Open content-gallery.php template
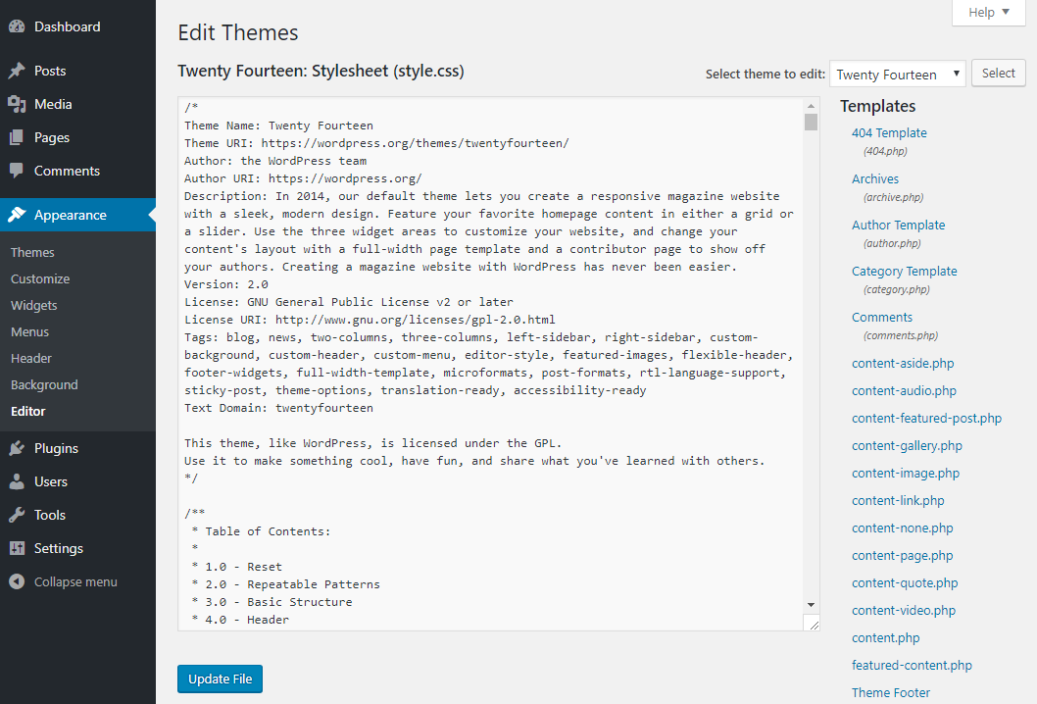Image resolution: width=1037 pixels, height=704 pixels. click(x=907, y=445)
